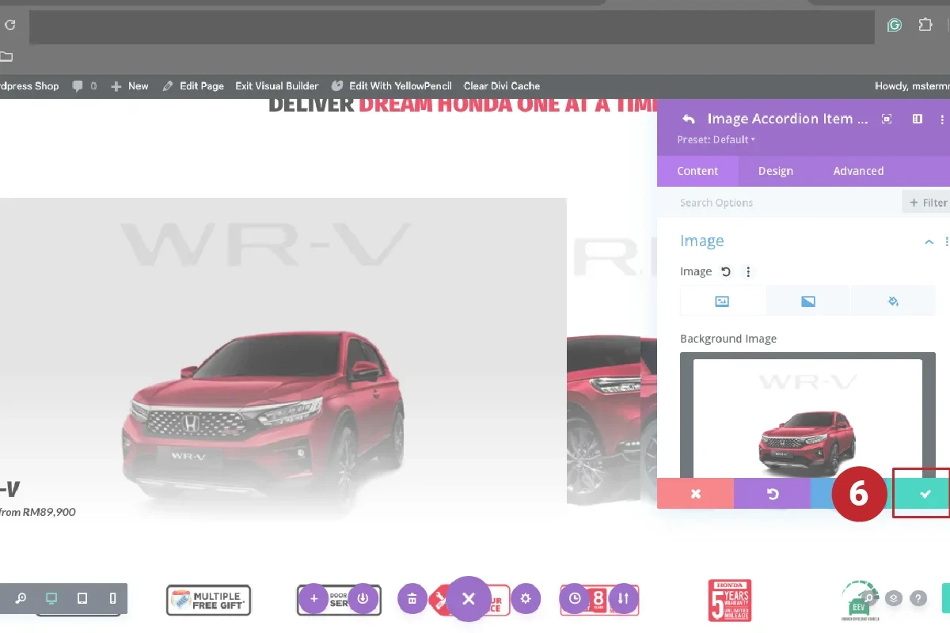The height and width of the screenshot is (633, 950).
Task: Switch to the Design tab
Action: pyautogui.click(x=775, y=171)
